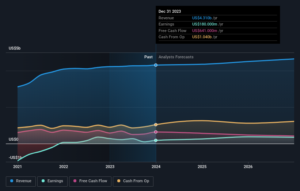Toggle the Revenue legend button

(x=21, y=181)
